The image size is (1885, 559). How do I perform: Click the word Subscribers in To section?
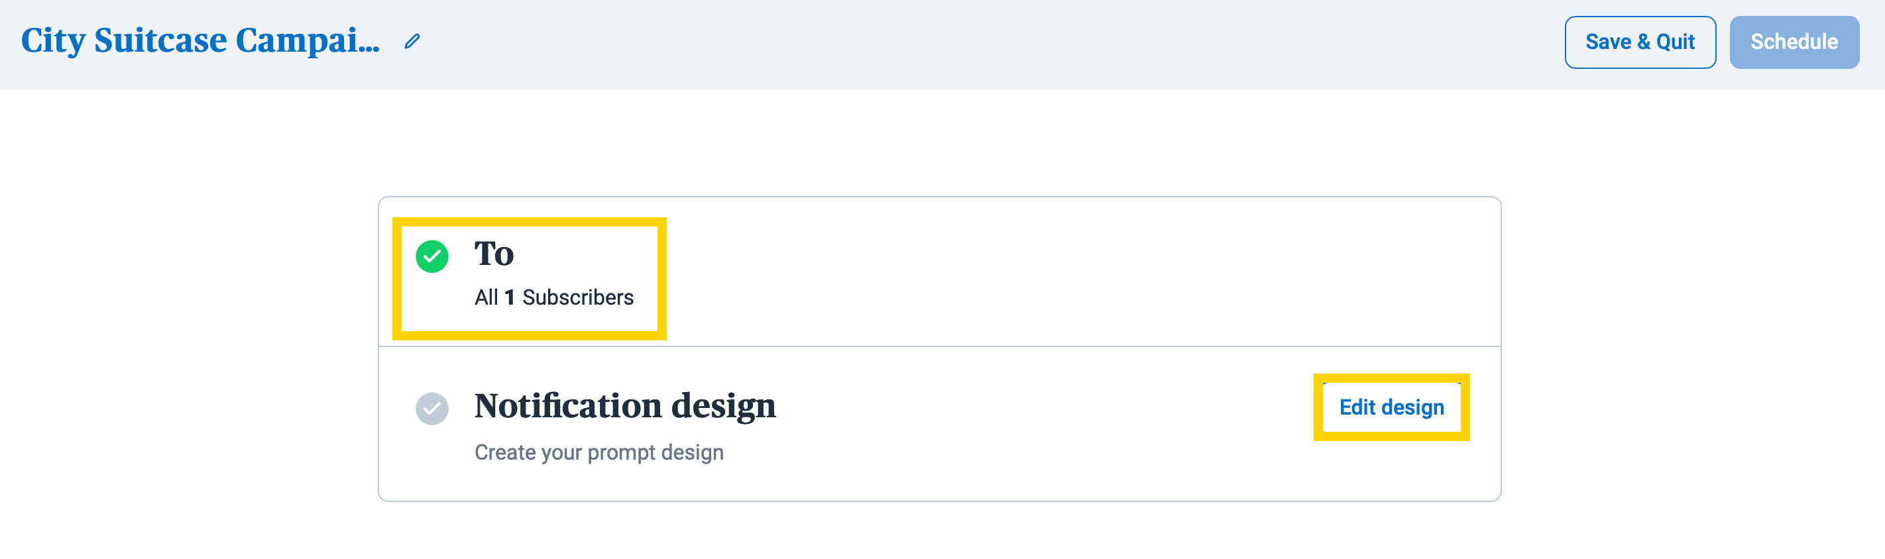pyautogui.click(x=577, y=297)
